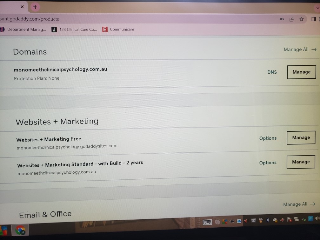
Task: Open the touch keyboard from system tray
Action: click(x=207, y=222)
